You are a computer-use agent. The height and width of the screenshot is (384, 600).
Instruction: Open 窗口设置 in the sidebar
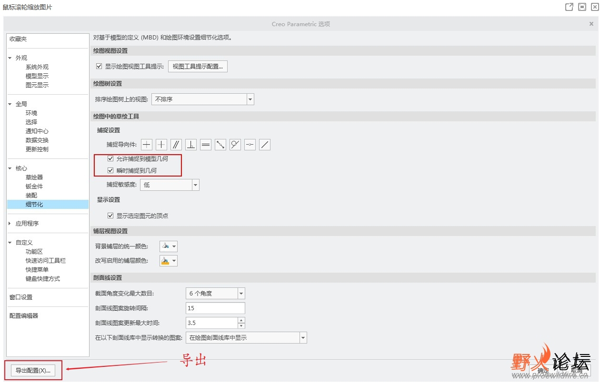[21, 297]
